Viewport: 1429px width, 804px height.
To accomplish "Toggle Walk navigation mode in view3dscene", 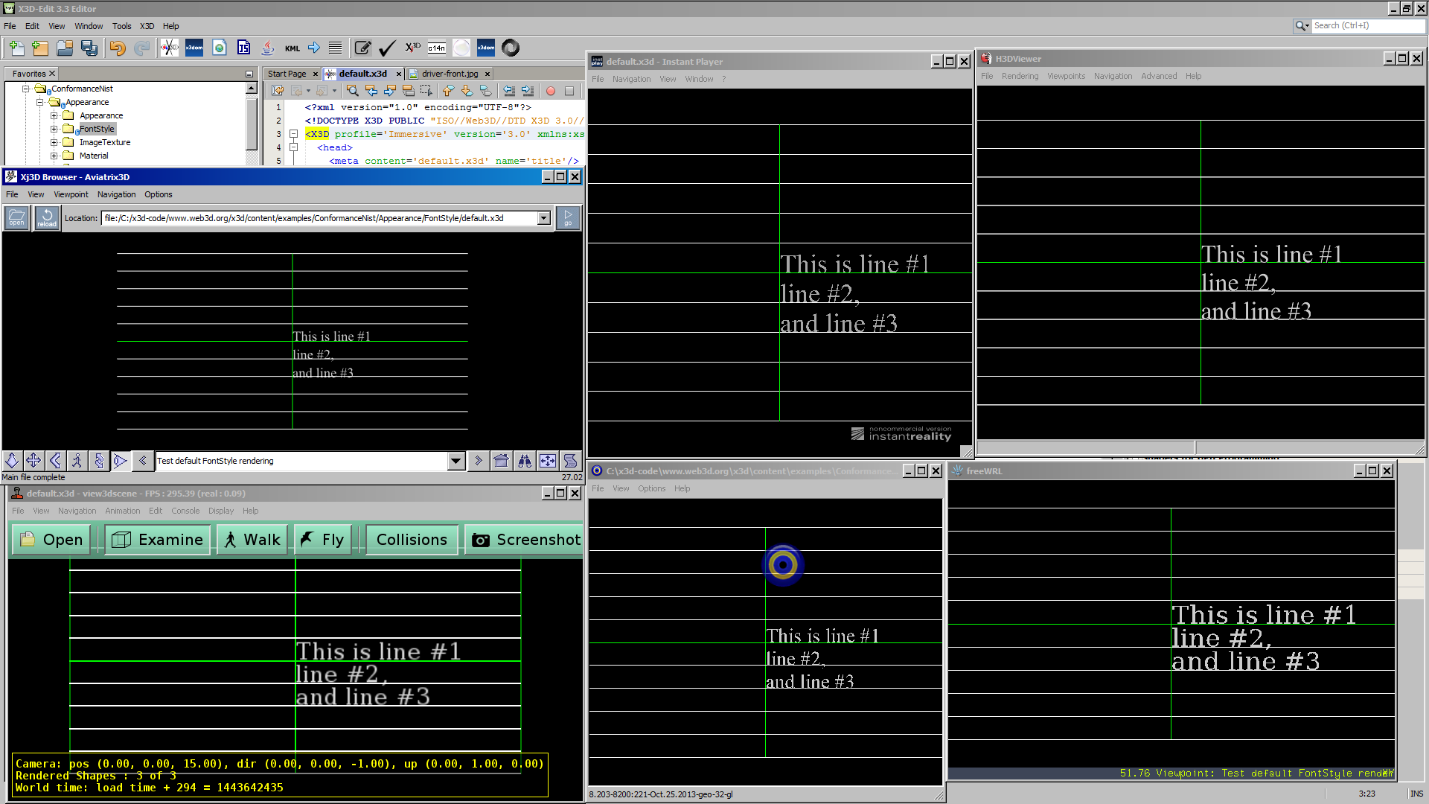I will point(253,540).
